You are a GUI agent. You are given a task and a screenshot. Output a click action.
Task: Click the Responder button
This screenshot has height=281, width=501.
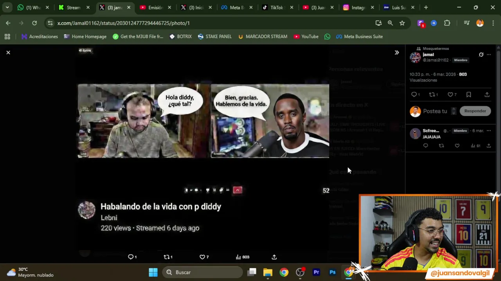pyautogui.click(x=475, y=111)
